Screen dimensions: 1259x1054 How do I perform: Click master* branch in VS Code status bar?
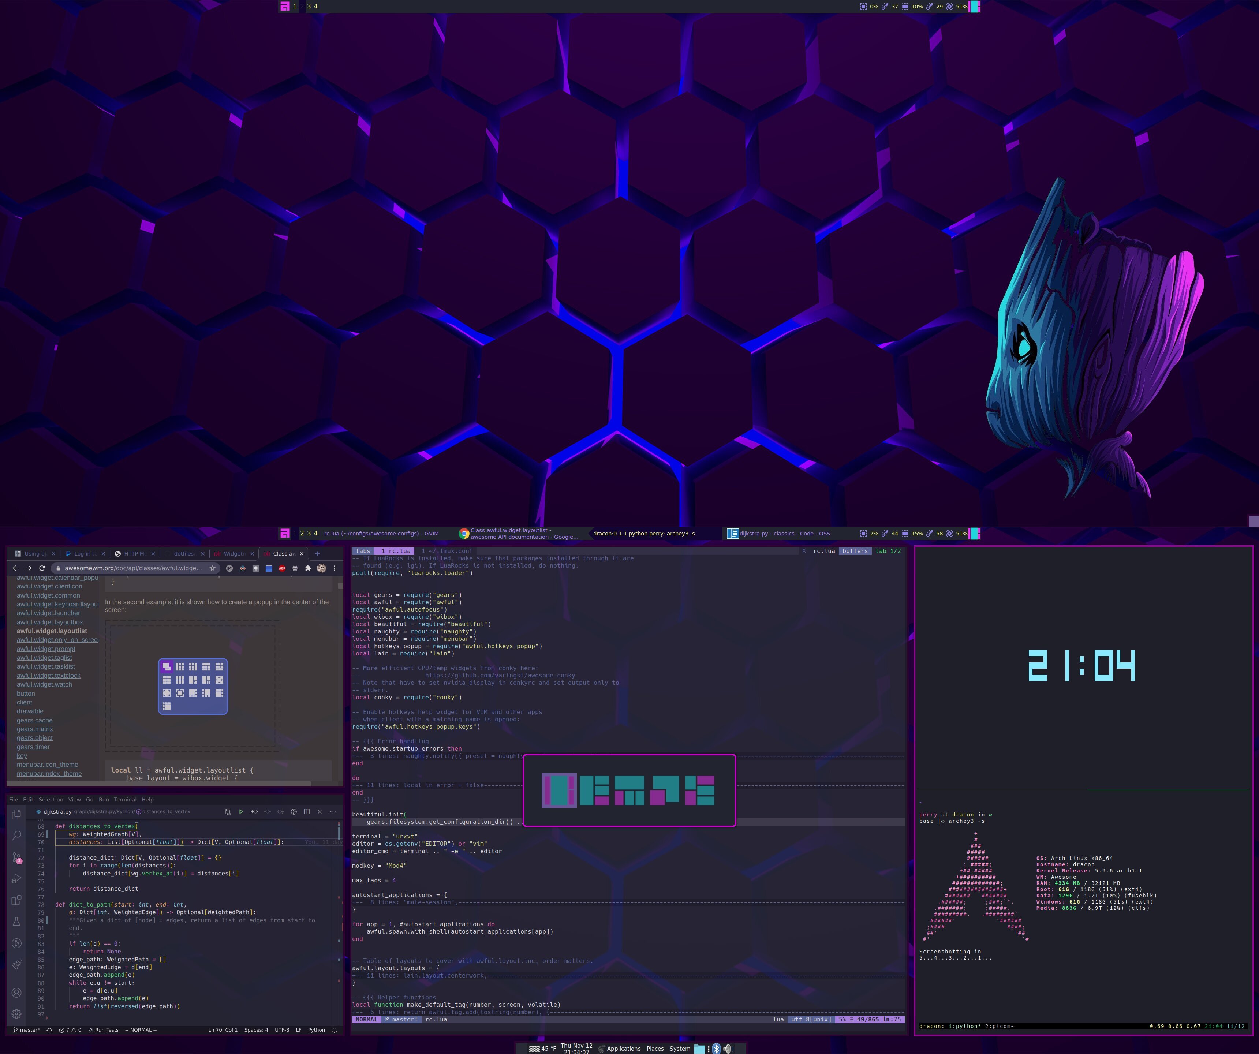coord(26,1030)
